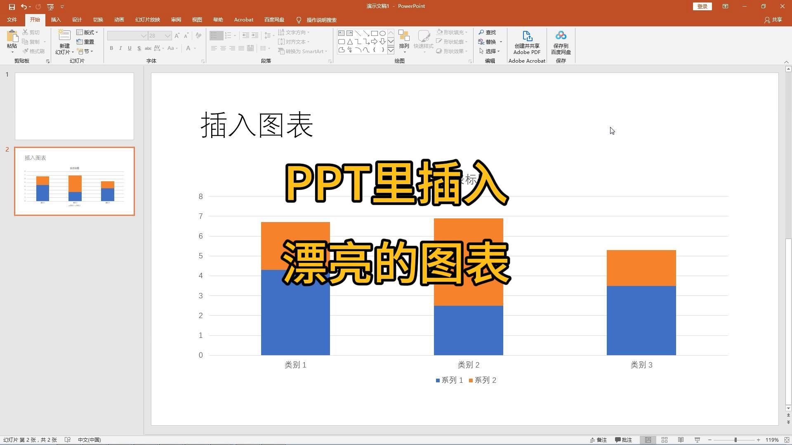Open the 版式 layout dropdown

tap(88, 32)
